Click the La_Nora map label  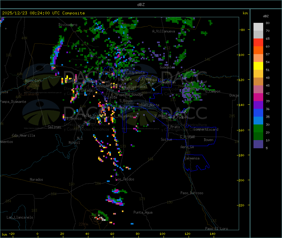[125, 79]
